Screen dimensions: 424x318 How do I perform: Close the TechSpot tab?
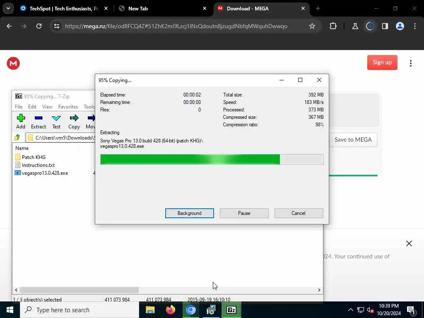click(106, 9)
